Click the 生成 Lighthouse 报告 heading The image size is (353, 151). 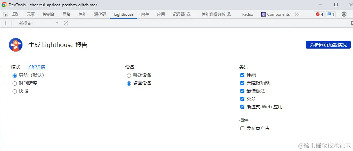(x=58, y=45)
